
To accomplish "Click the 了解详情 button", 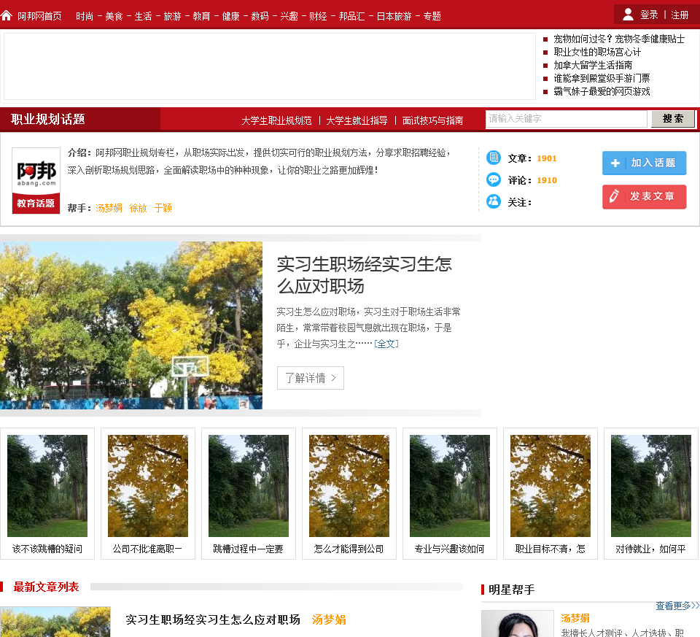I will pyautogui.click(x=311, y=378).
